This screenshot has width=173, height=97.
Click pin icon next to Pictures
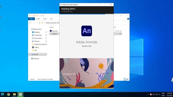click(46, 41)
